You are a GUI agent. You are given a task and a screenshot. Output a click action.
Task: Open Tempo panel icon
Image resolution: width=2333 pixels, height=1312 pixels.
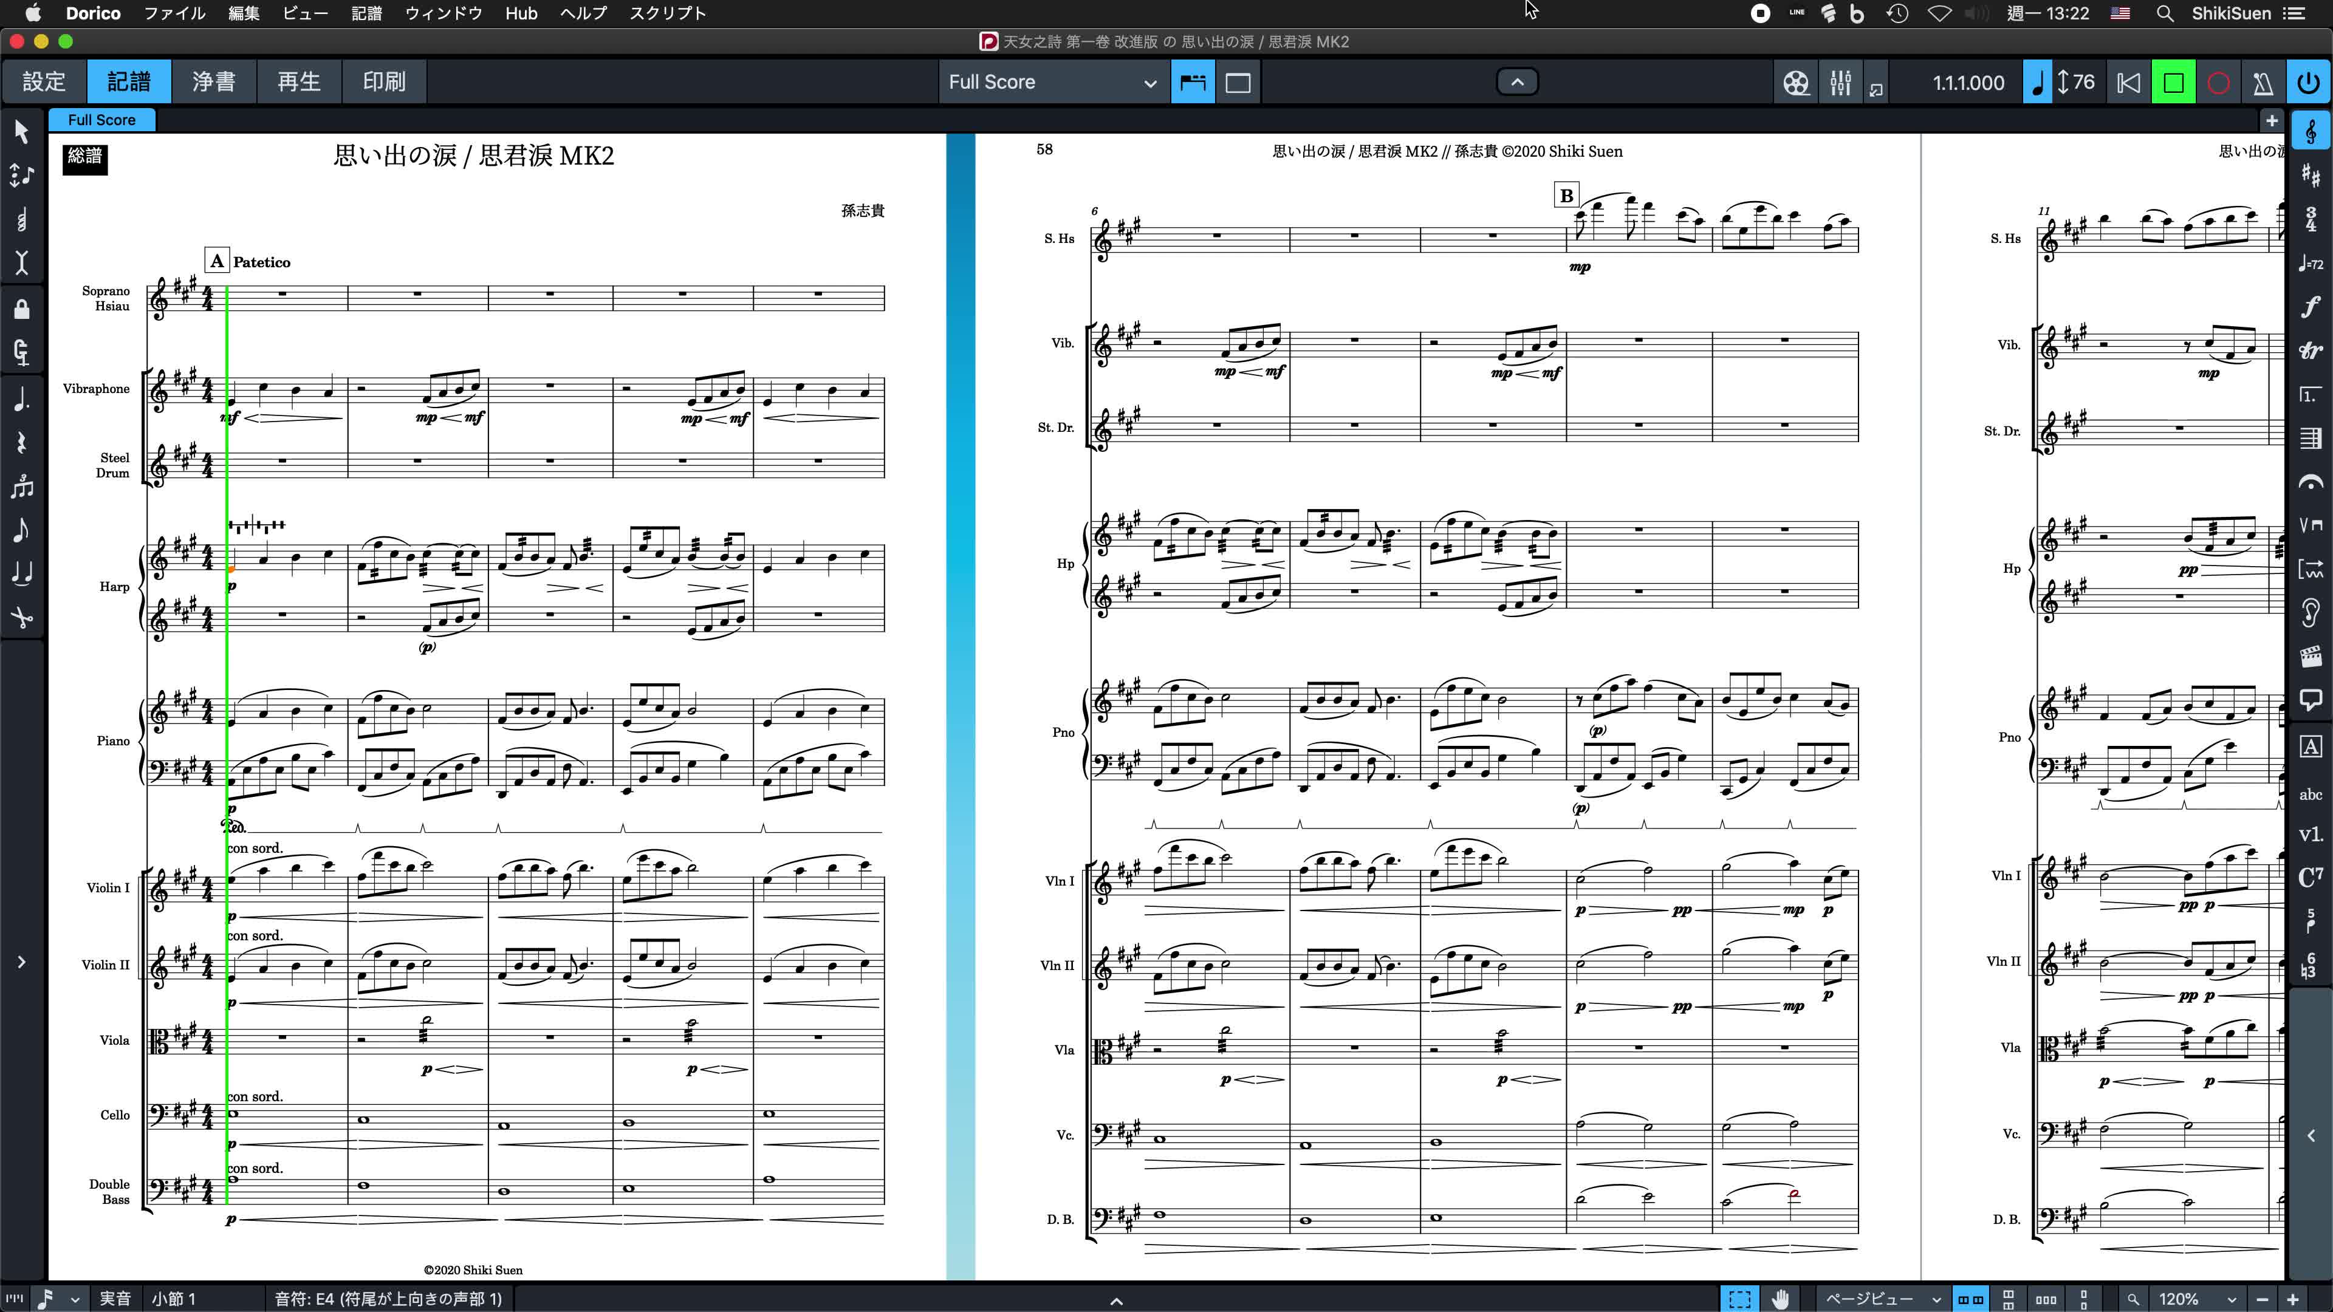pos(2311,264)
